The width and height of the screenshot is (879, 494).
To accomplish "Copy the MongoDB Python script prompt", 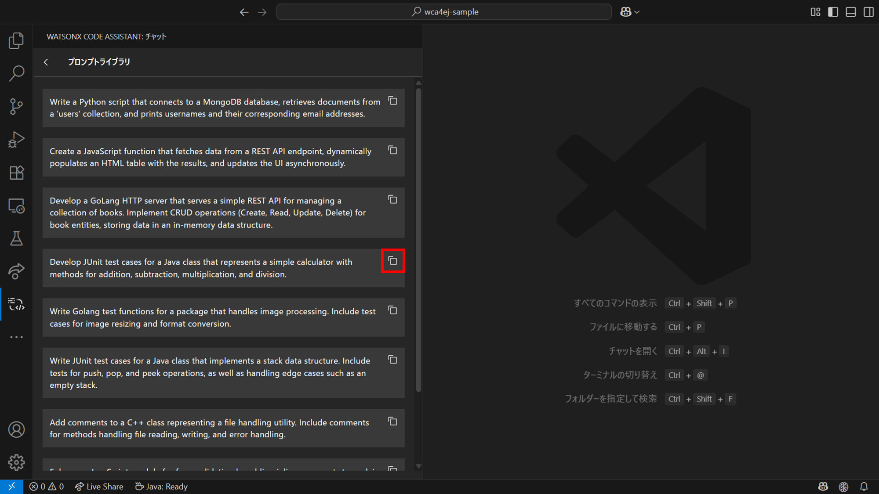I will [392, 101].
